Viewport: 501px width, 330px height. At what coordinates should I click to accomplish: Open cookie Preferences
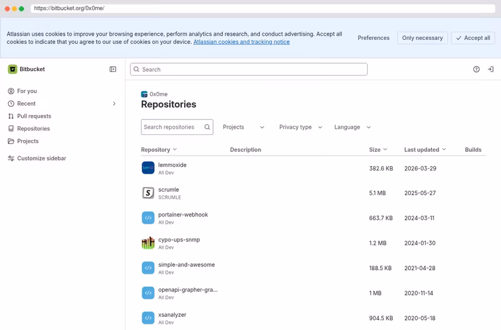[373, 38]
